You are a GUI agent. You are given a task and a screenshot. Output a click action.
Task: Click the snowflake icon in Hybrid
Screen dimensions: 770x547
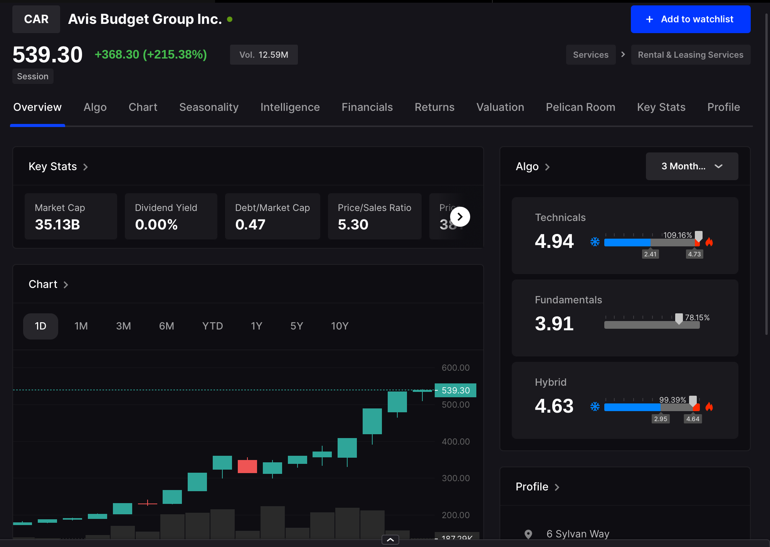595,406
